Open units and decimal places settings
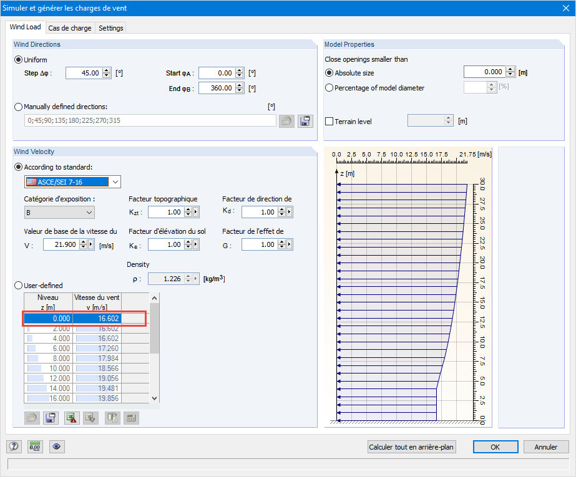Screen dimensions: 576x477 point(35,446)
